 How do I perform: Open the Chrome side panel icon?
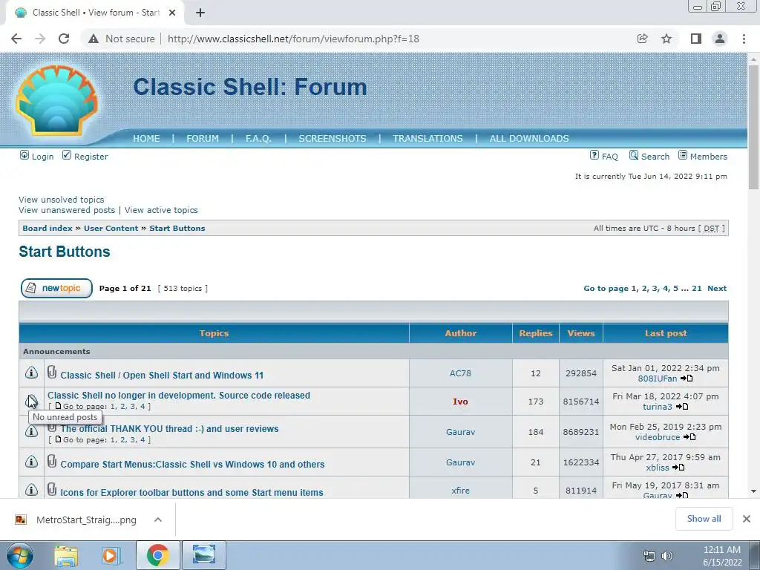(696, 39)
